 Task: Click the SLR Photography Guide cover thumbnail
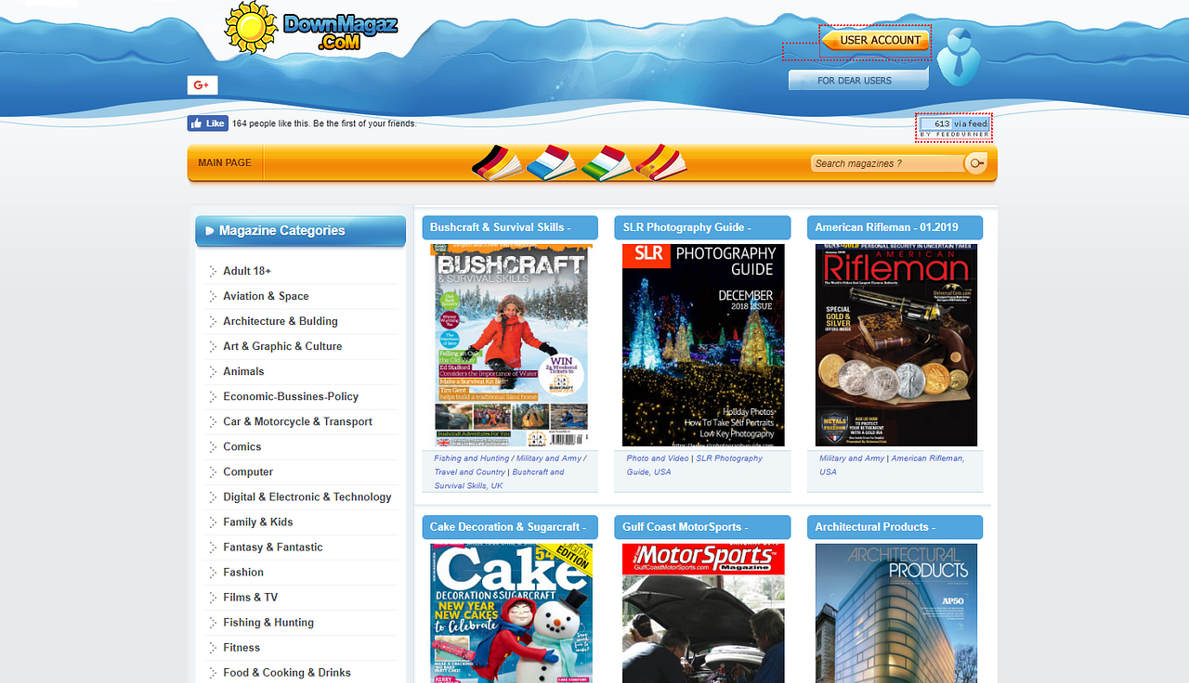tap(703, 345)
